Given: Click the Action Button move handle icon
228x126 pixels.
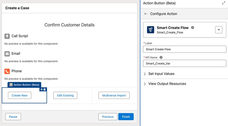Looking at the screenshot, I should (x=42, y=89).
